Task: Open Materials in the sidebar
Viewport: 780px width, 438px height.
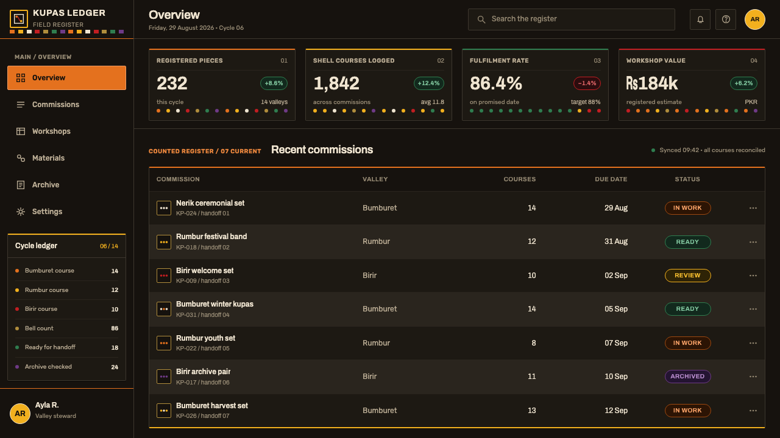Action: point(67,158)
